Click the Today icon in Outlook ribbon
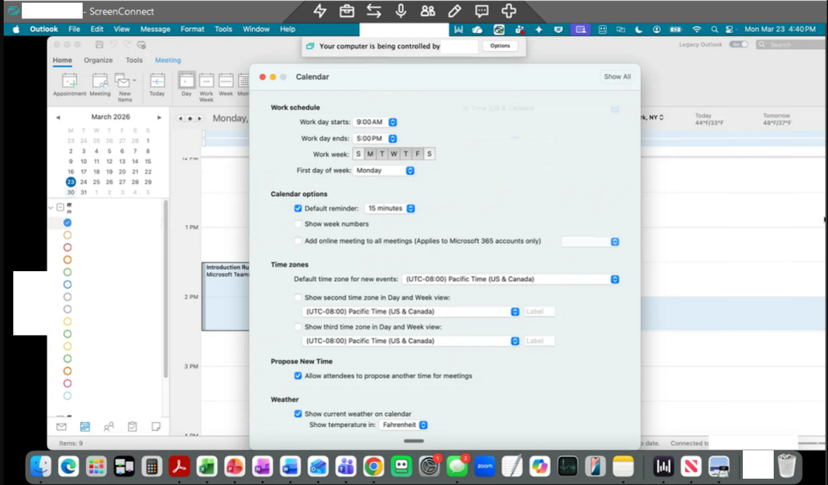The height and width of the screenshot is (485, 828). (157, 85)
